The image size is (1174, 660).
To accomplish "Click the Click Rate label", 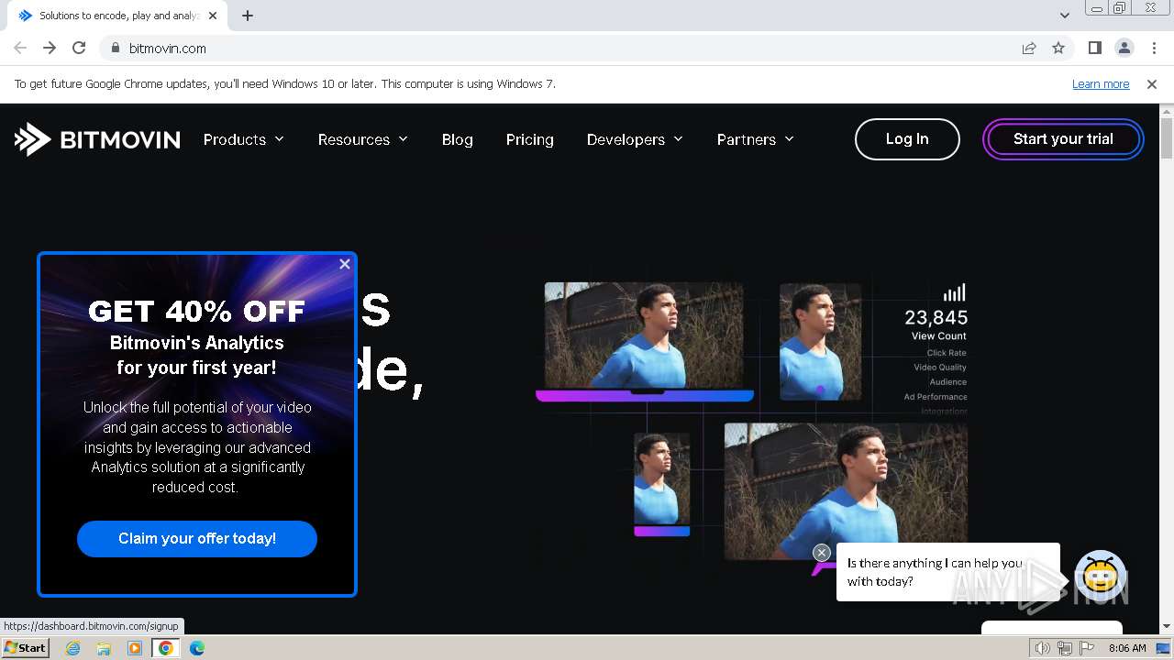I will coord(947,353).
